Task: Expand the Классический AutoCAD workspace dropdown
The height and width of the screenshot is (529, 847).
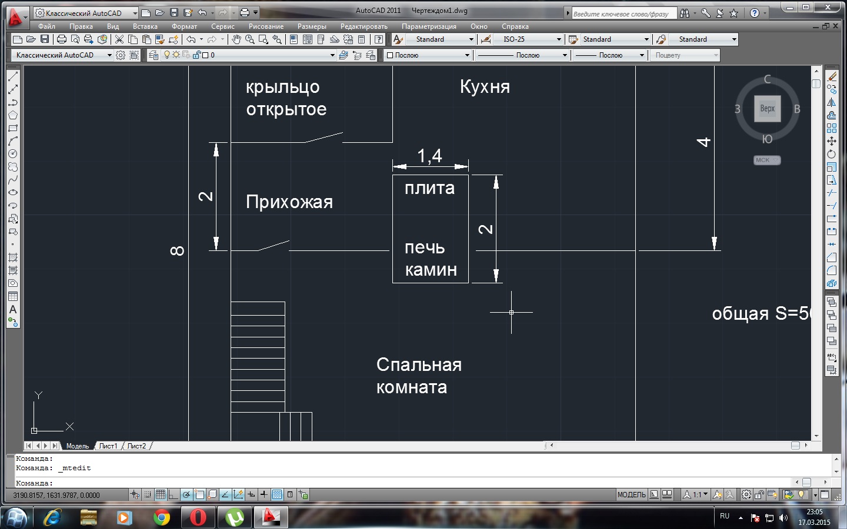Action: pyautogui.click(x=109, y=55)
